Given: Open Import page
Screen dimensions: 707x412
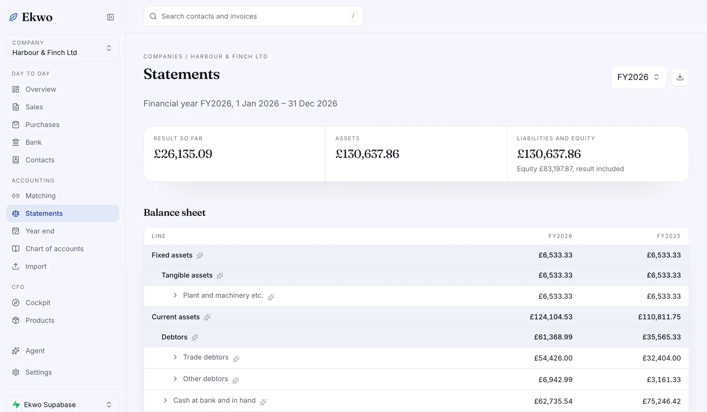Looking at the screenshot, I should click(x=63, y=266).
